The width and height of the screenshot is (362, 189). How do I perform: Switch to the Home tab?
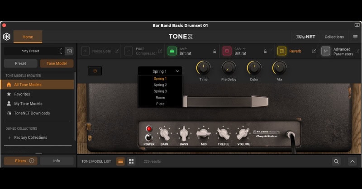(x=28, y=37)
